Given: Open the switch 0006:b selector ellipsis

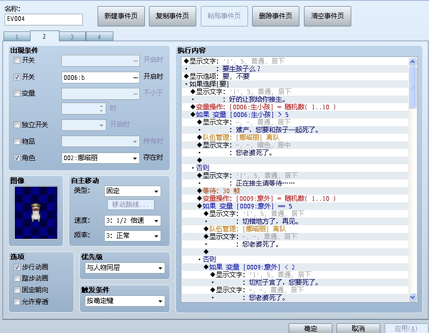Looking at the screenshot, I should [x=136, y=78].
